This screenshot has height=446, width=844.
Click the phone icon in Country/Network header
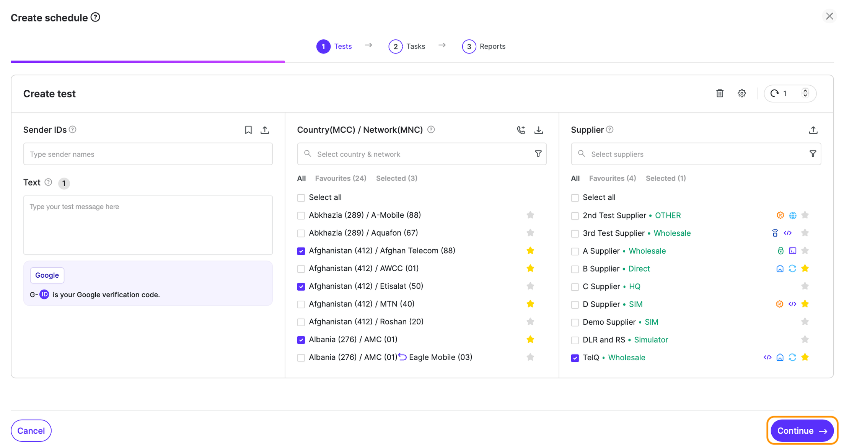click(521, 130)
